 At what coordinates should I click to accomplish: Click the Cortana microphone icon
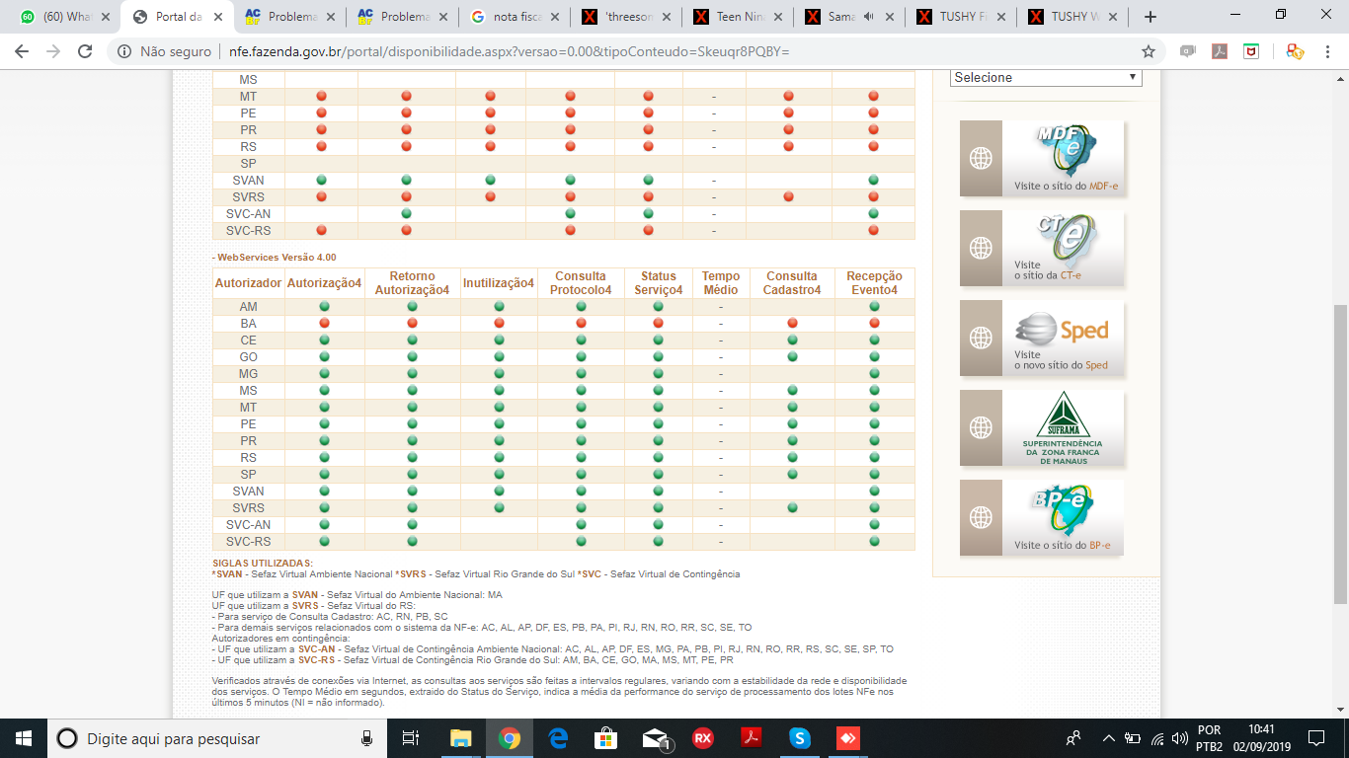(366, 738)
